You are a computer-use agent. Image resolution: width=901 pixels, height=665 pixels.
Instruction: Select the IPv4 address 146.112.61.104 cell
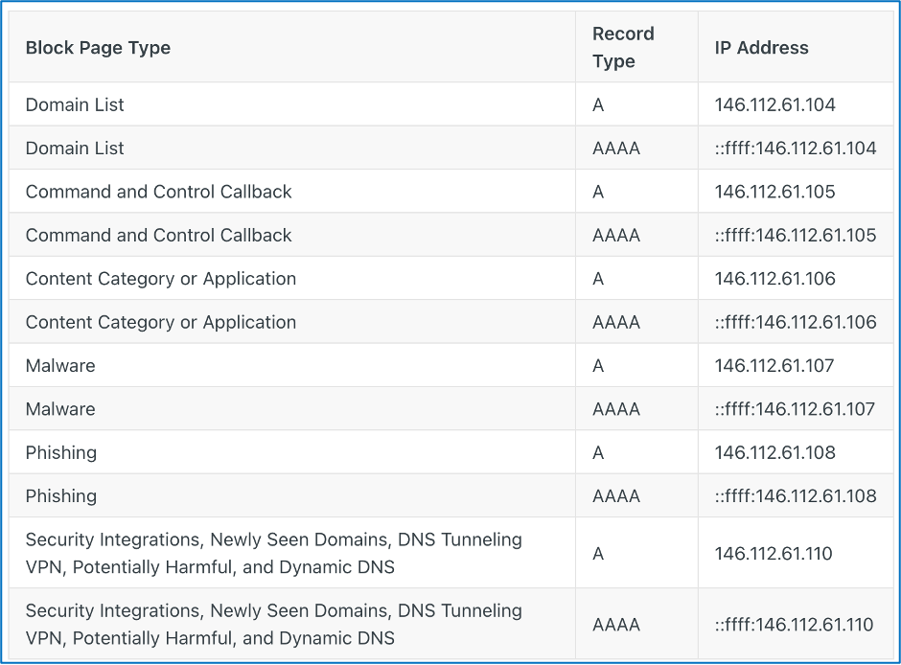coord(774,104)
